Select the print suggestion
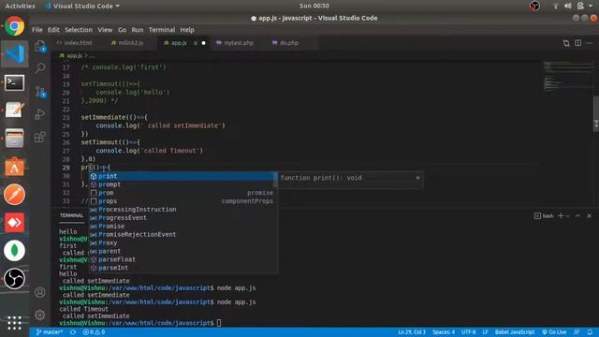The height and width of the screenshot is (337, 599). click(182, 176)
